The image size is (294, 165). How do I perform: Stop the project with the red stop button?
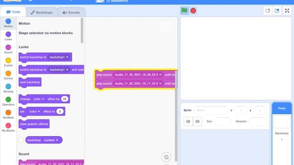pyautogui.click(x=193, y=11)
